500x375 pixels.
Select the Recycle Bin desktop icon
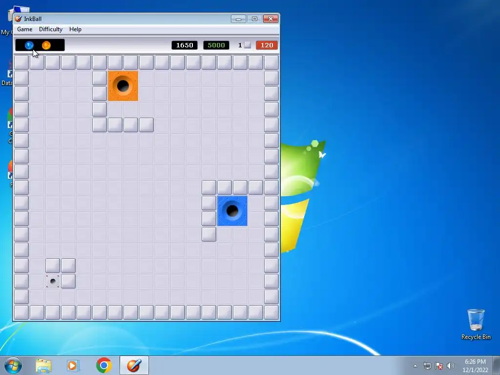tap(476, 324)
